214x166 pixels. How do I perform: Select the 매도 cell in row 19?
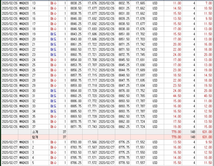(53, 34)
